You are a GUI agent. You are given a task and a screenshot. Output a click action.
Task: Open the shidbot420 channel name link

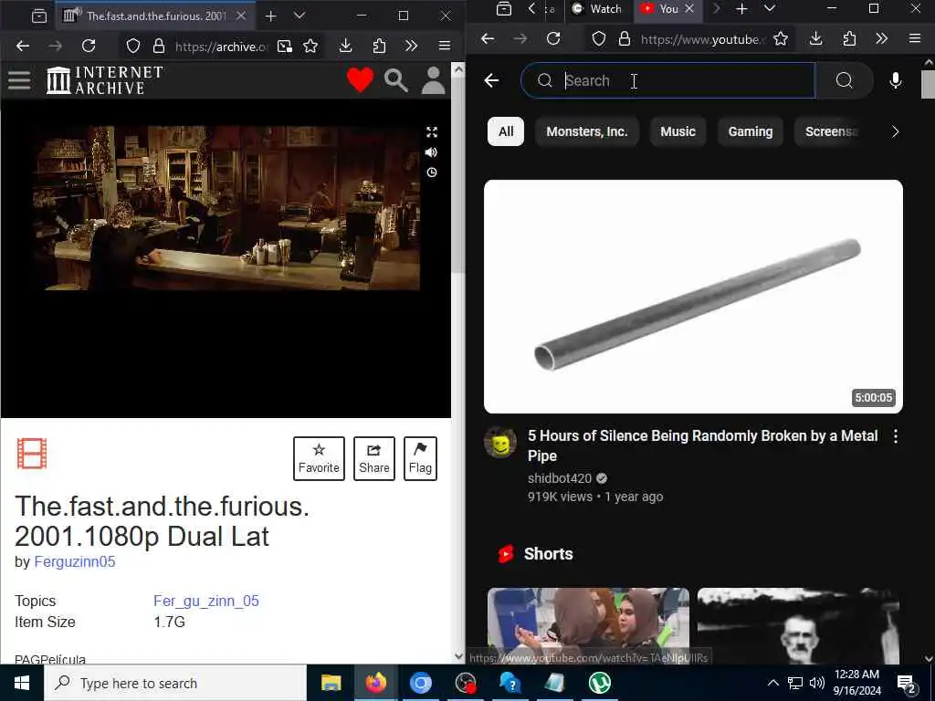point(560,478)
